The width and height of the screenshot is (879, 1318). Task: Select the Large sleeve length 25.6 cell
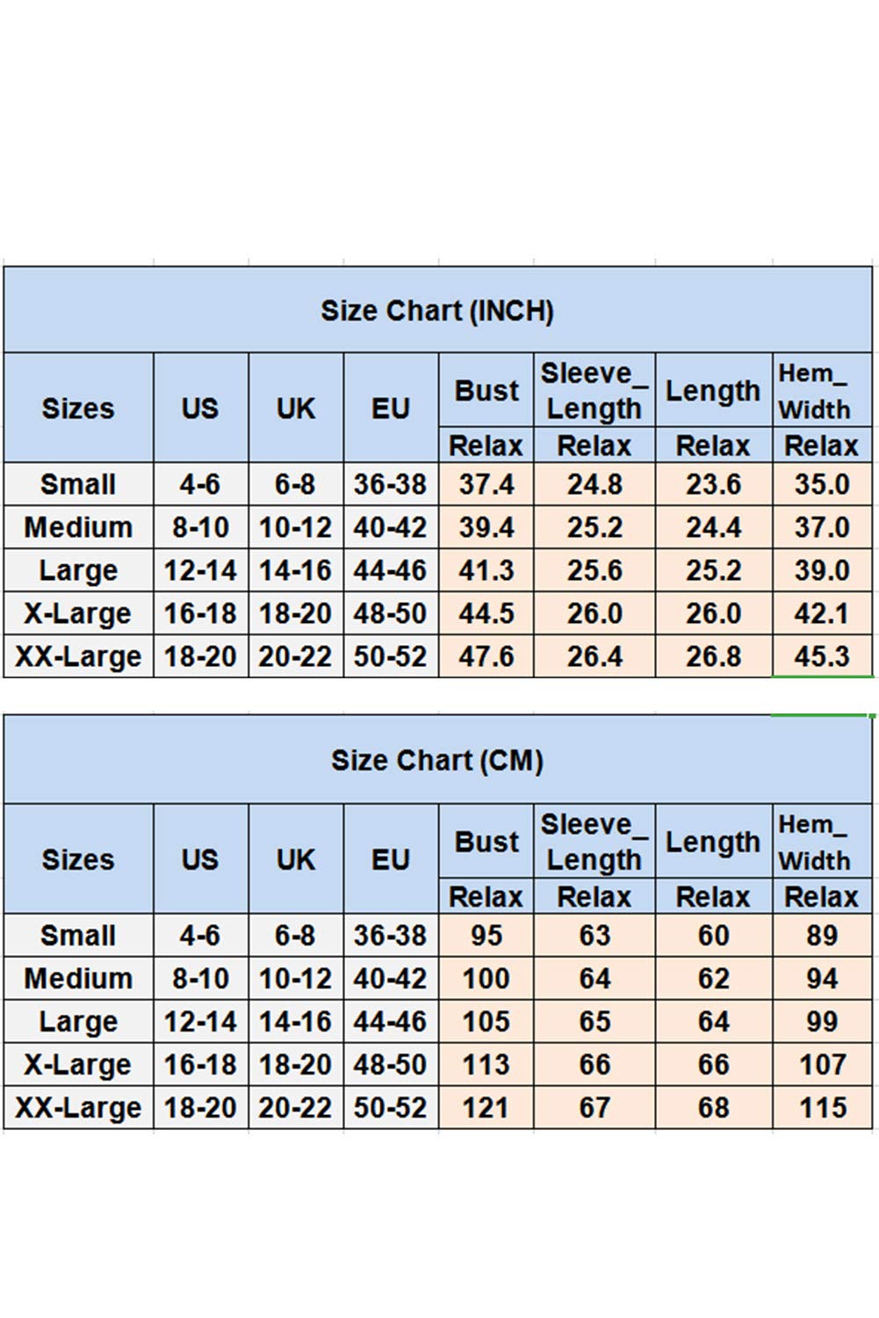594,570
